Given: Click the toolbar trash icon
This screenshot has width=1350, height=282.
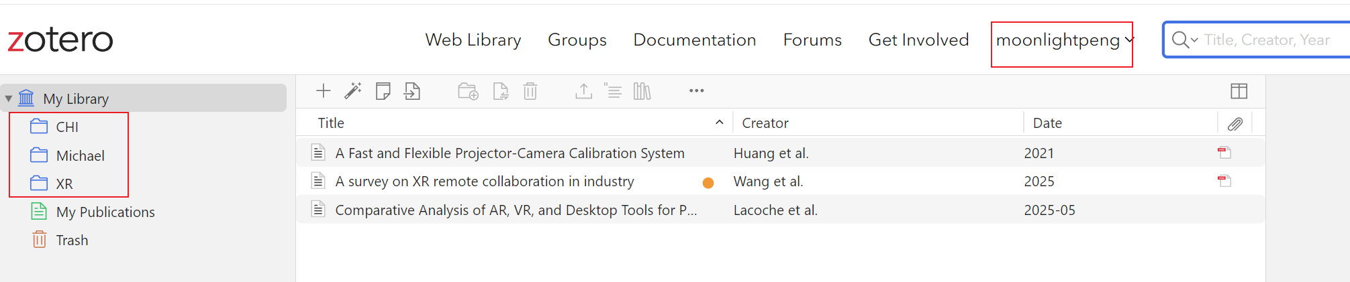Looking at the screenshot, I should 530,91.
